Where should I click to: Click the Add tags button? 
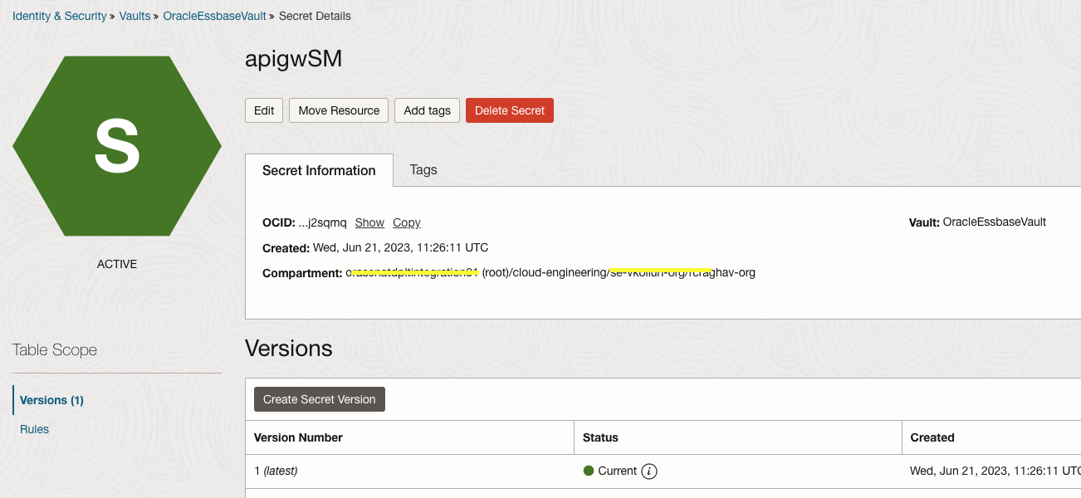click(x=427, y=110)
